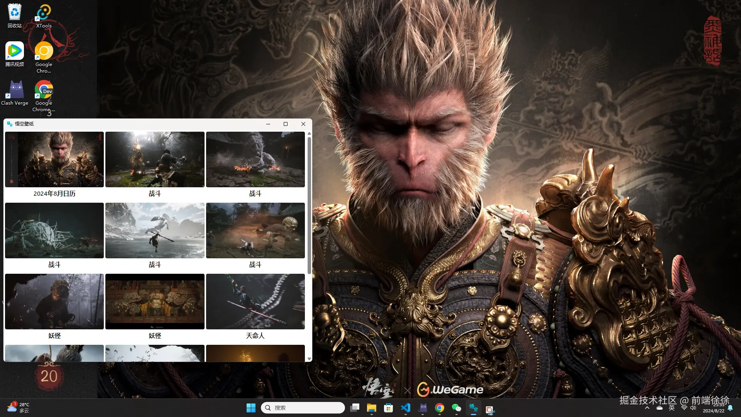Open File Explorer from the taskbar
741x417 pixels.
click(371, 408)
